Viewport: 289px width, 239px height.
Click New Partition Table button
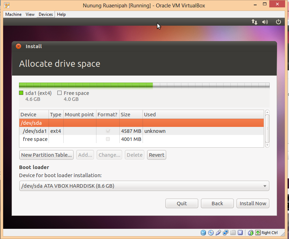(x=46, y=155)
